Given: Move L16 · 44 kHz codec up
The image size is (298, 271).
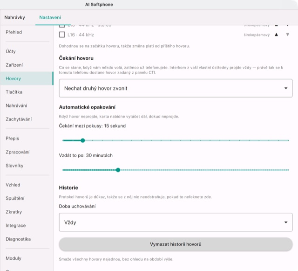Looking at the screenshot, I should coord(276,35).
